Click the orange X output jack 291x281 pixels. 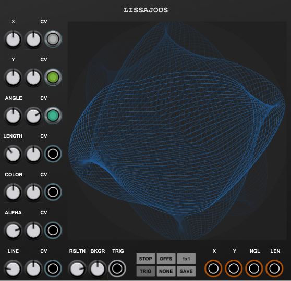[x=213, y=269]
